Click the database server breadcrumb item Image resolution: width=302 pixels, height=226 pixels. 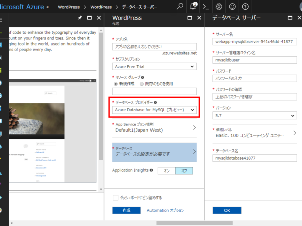click(139, 7)
